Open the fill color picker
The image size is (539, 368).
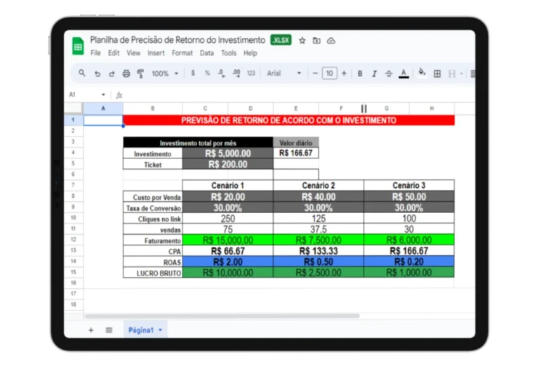pyautogui.click(x=422, y=73)
